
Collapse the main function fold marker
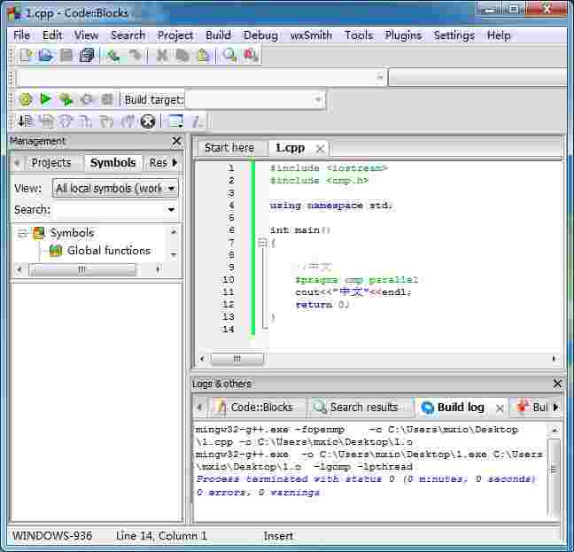coord(262,242)
